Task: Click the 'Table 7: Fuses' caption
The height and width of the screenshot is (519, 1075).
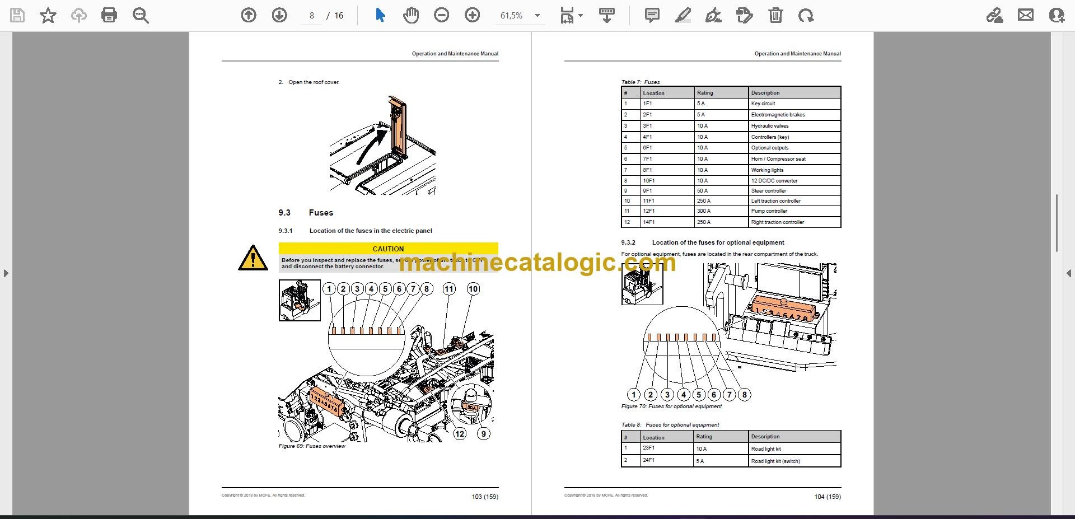Action: pos(641,82)
